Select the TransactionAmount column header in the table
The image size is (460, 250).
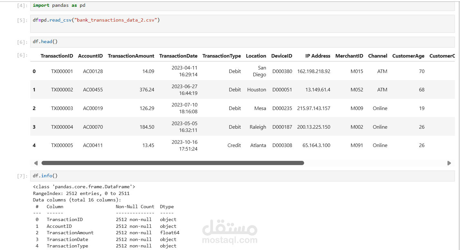(x=131, y=56)
